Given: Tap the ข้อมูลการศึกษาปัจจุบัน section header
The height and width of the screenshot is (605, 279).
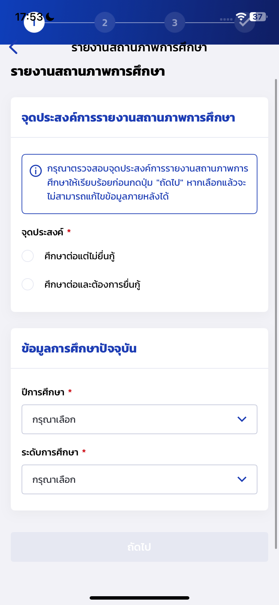Looking at the screenshot, I should [79, 348].
